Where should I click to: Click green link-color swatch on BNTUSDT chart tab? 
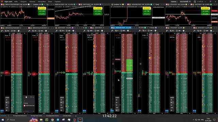[x=211, y=4]
